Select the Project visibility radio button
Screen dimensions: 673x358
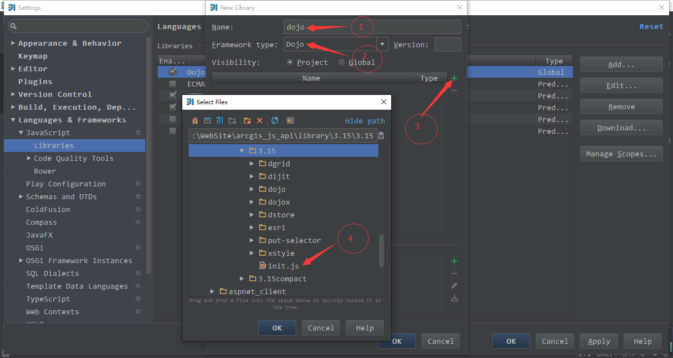coord(290,62)
